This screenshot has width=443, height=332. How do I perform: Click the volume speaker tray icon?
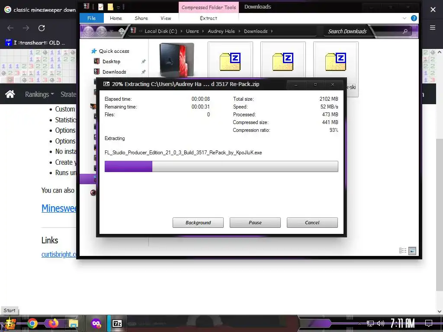coord(381,323)
